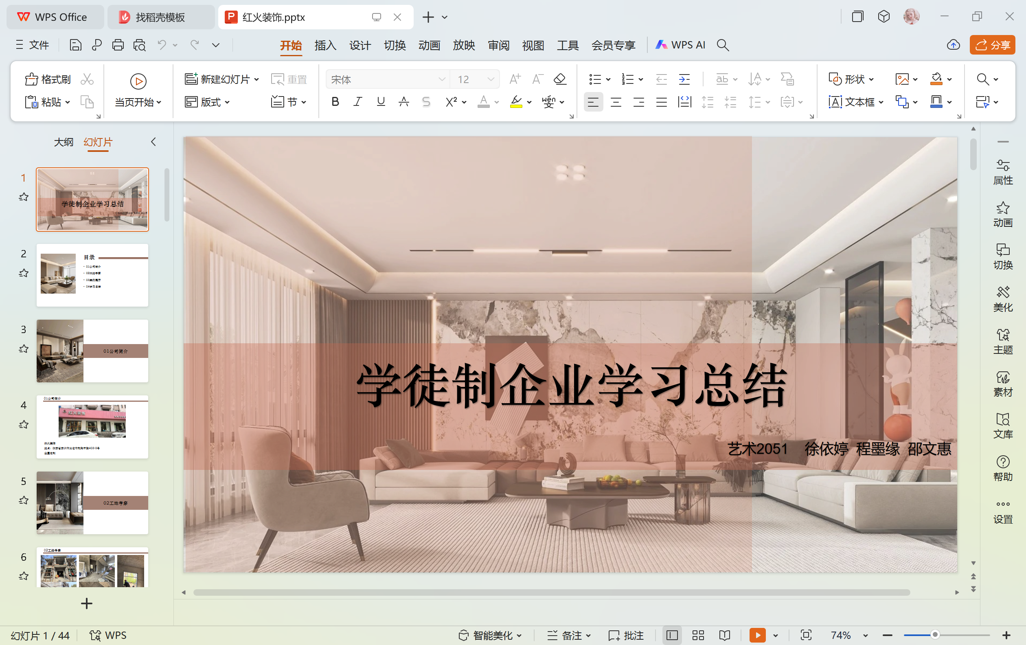This screenshot has height=645, width=1026.
Task: Toggle italic text formatting
Action: pos(357,102)
